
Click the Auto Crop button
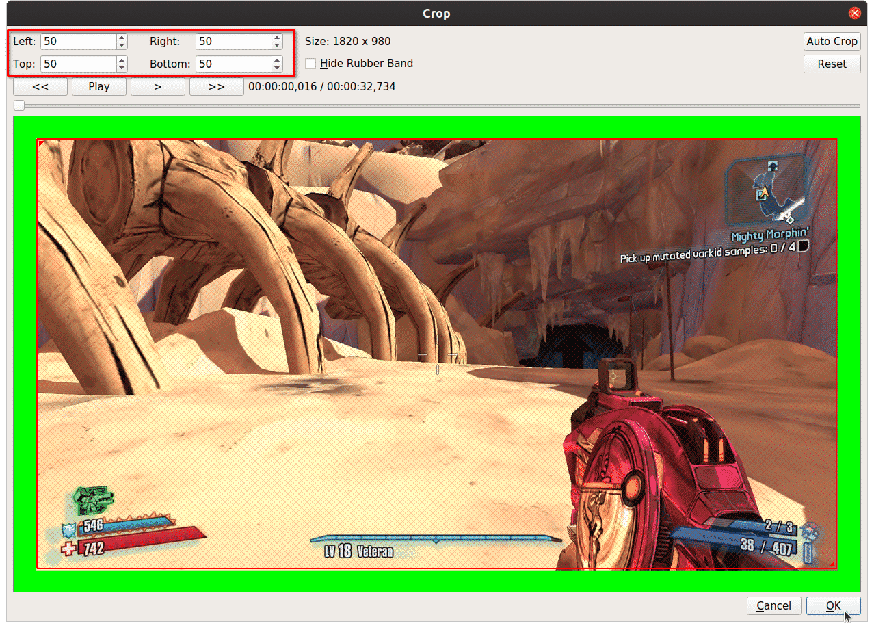click(x=832, y=41)
